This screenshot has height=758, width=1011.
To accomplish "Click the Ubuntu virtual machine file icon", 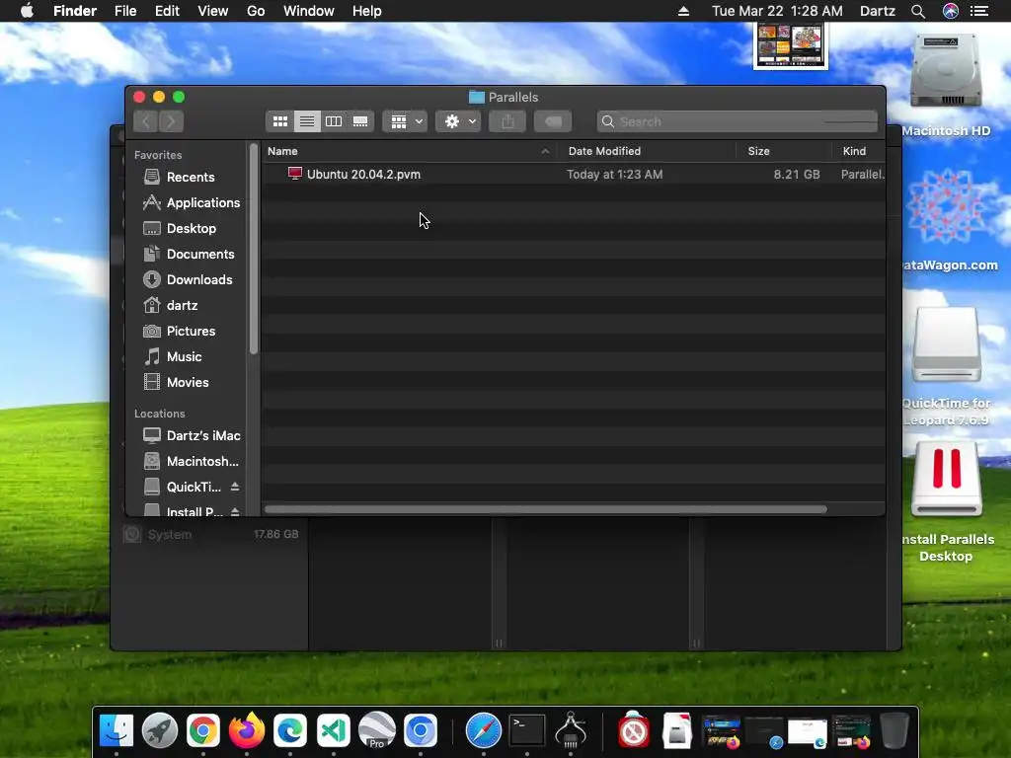I will point(294,174).
